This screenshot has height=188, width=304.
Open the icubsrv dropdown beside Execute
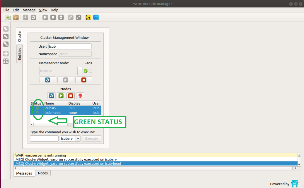click(x=78, y=139)
